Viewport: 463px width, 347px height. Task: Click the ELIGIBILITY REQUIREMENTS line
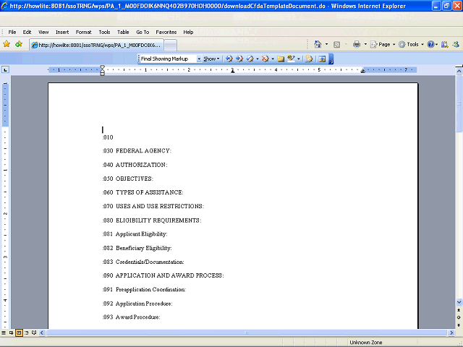point(152,220)
